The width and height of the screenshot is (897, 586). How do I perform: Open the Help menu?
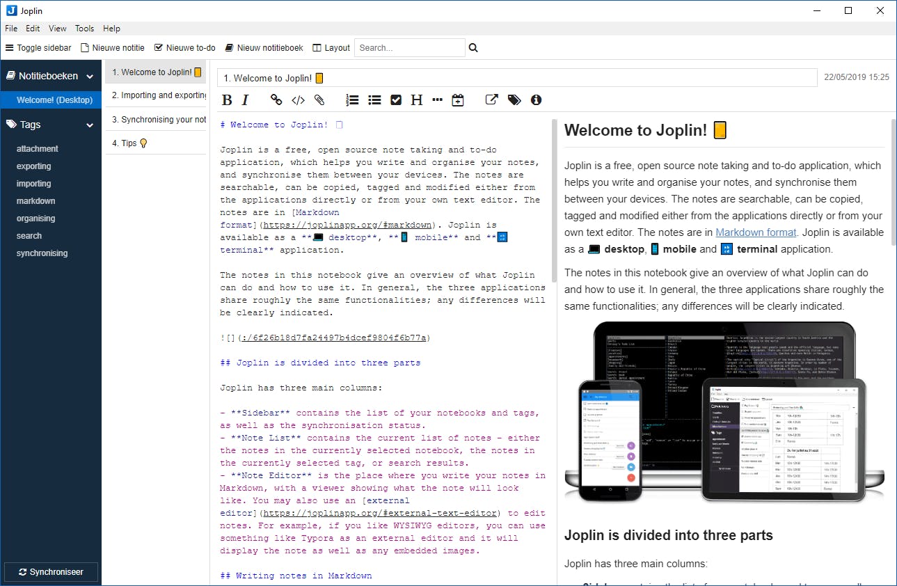pyautogui.click(x=111, y=29)
